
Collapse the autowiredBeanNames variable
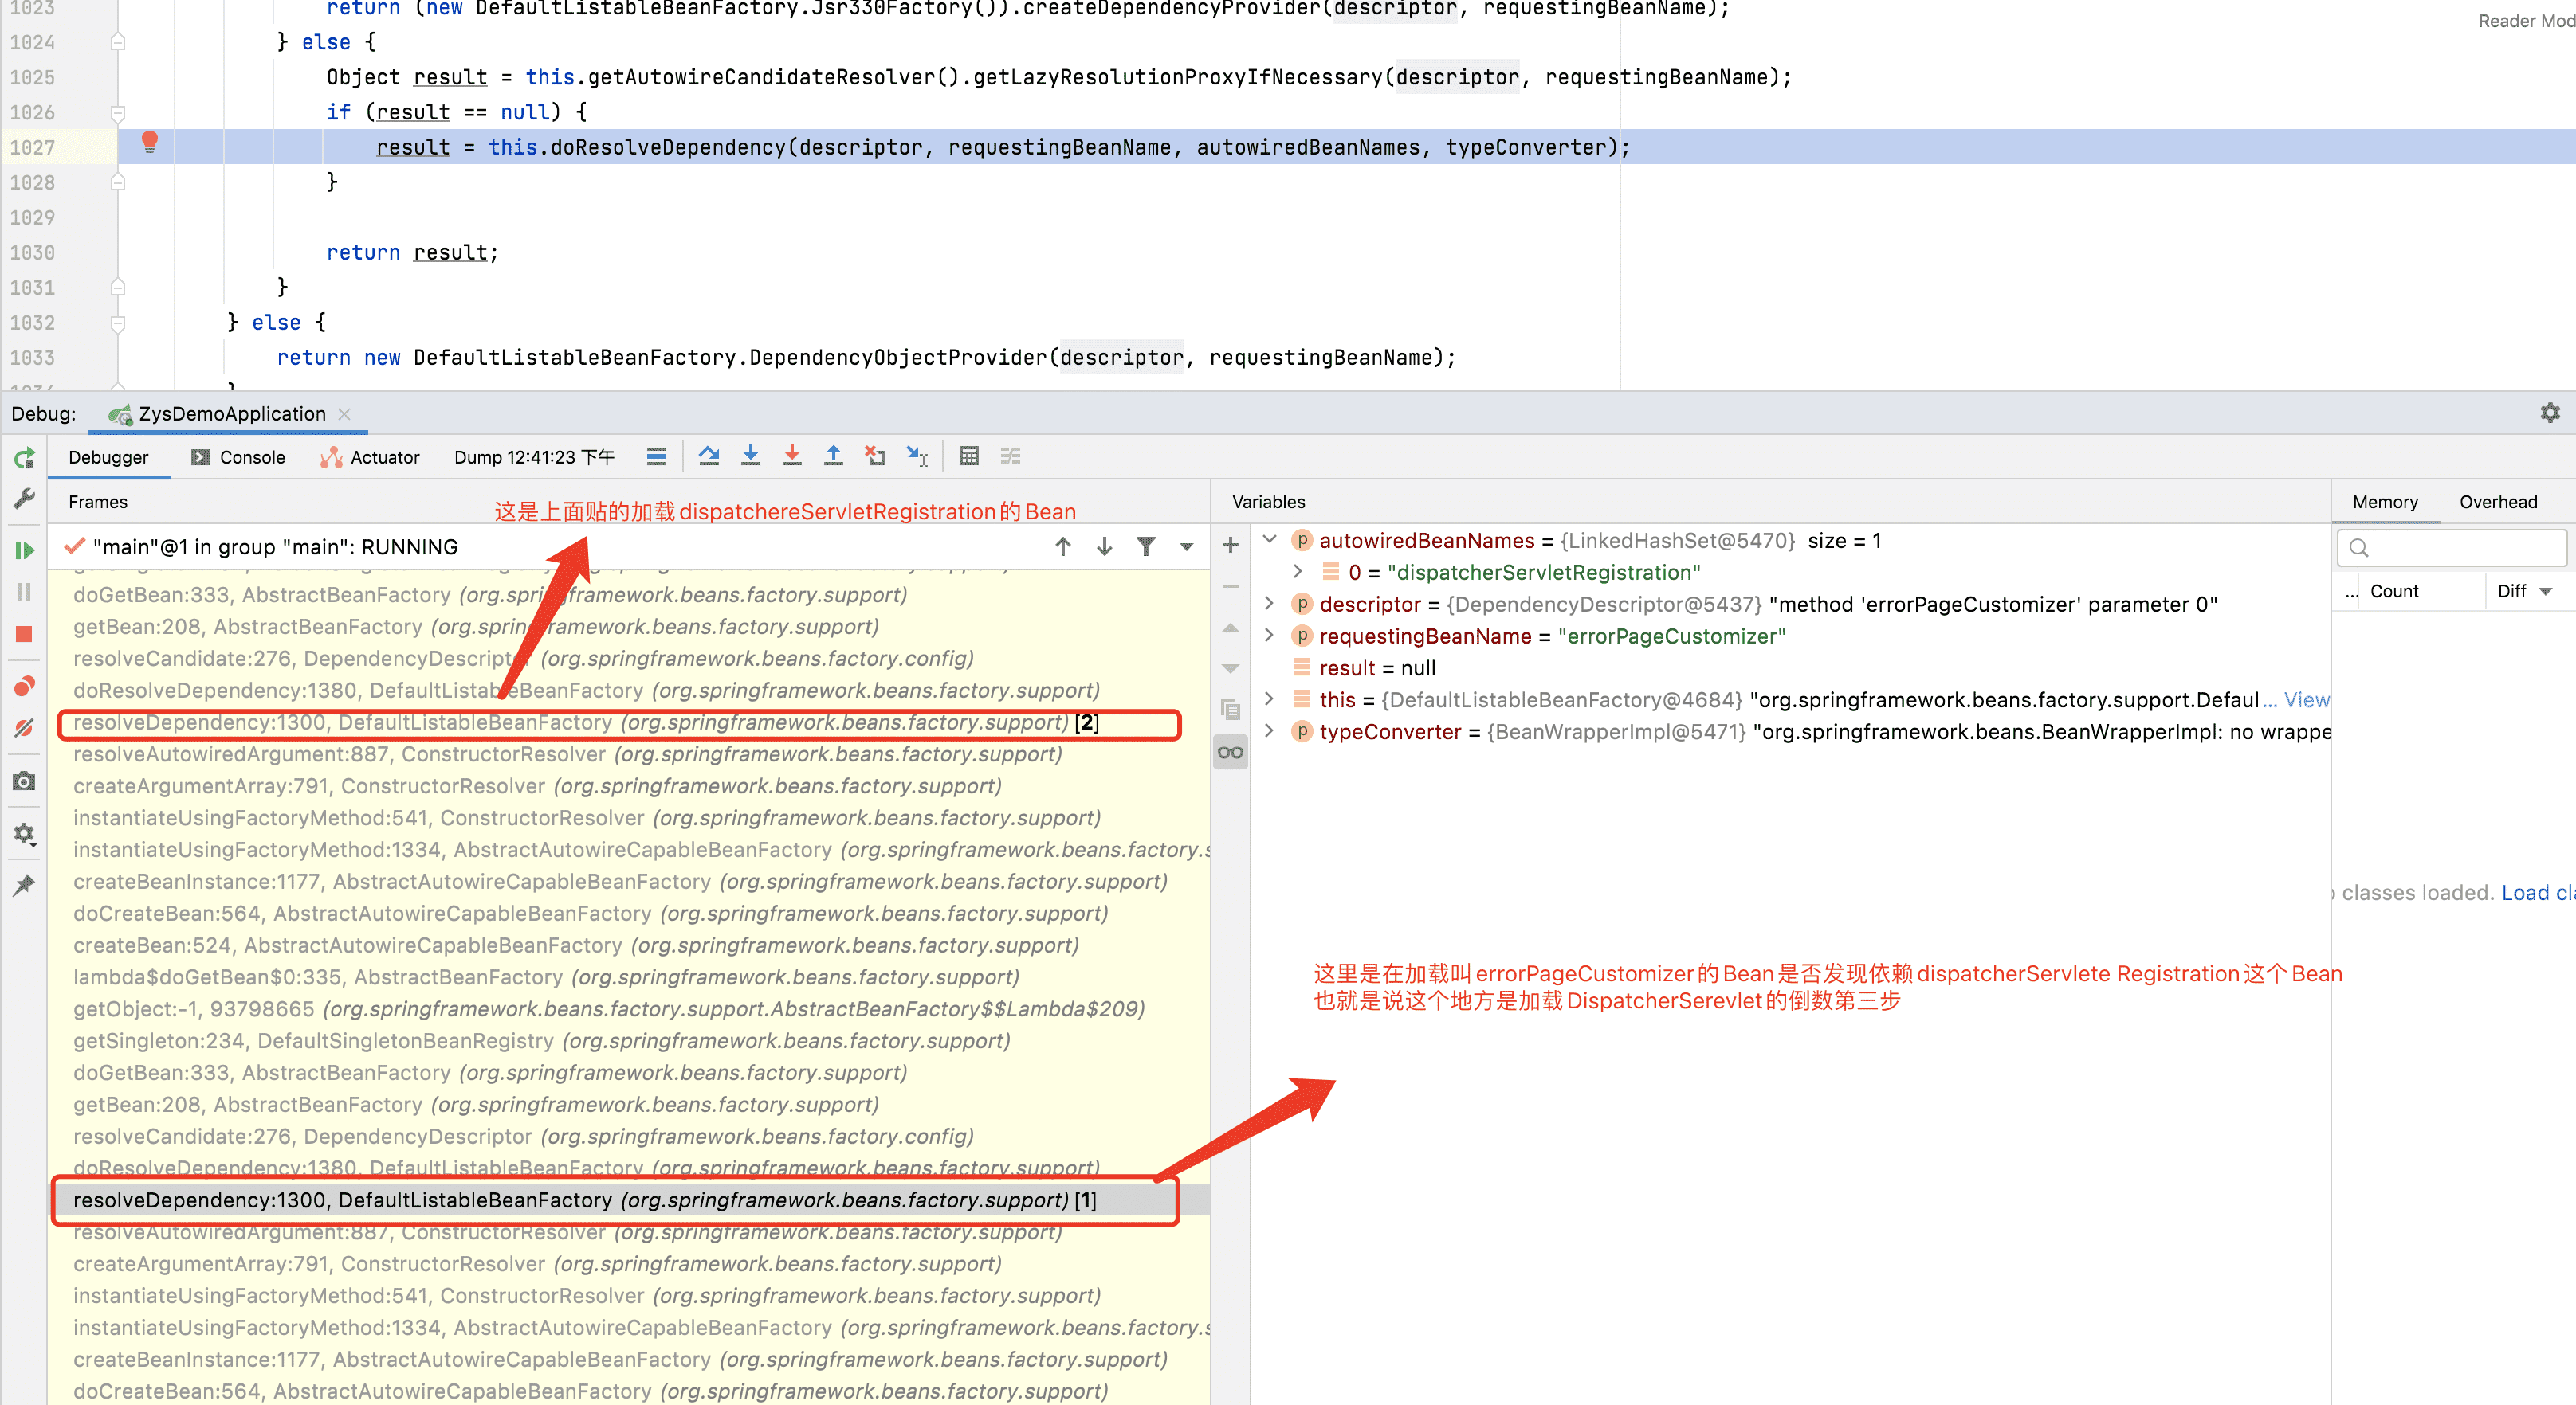[1270, 539]
